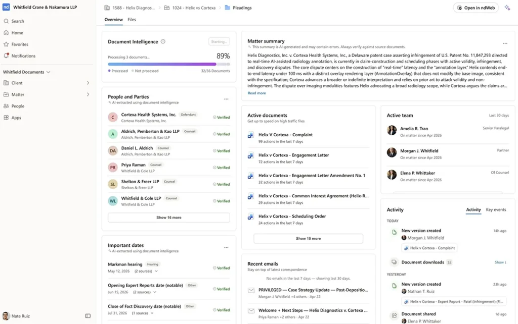The height and width of the screenshot is (324, 518).
Task: Open Common Interest Agreement document
Action: [313, 196]
